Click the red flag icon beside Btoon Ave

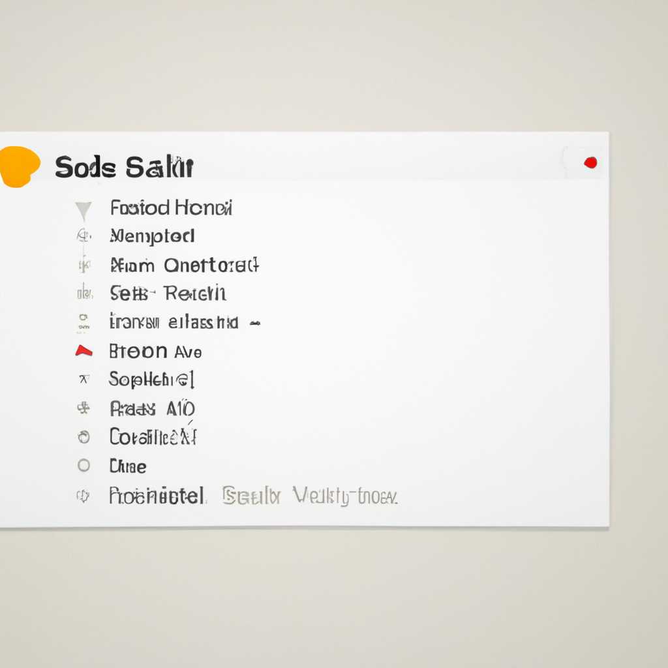tap(83, 350)
